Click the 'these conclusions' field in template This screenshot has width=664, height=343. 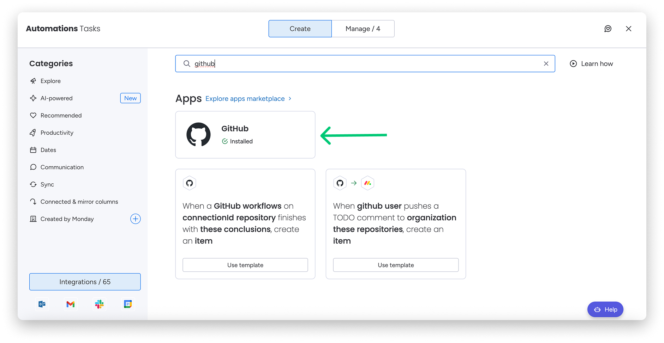235,229
